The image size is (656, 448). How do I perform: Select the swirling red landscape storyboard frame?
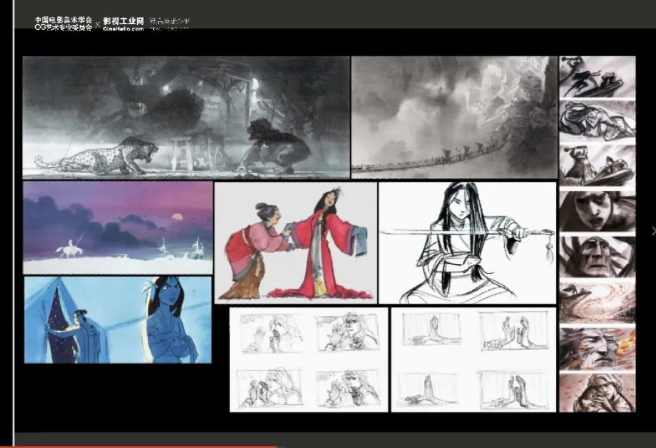point(598,303)
